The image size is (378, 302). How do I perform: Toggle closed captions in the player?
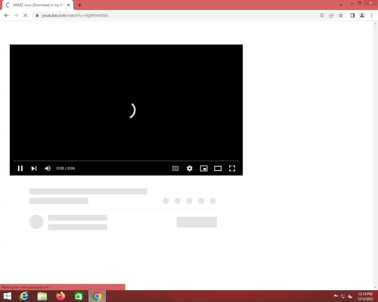175,168
